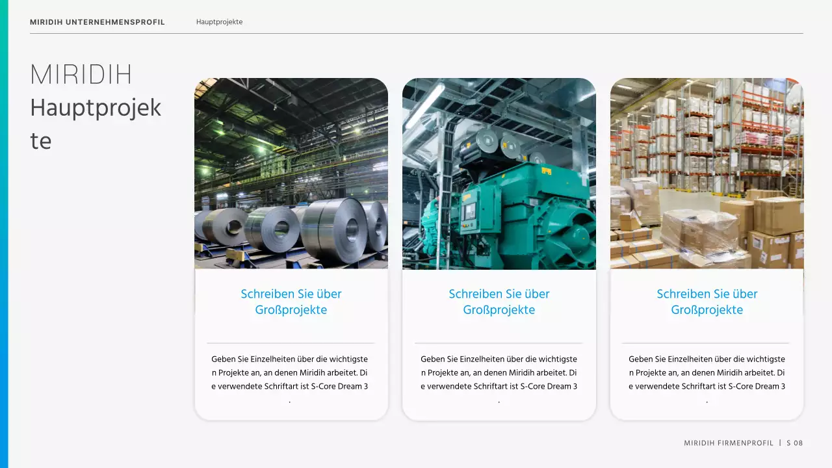
Task: Click the 'MIRIDIH FIRMENPROFIL' footer text
Action: pyautogui.click(x=728, y=443)
